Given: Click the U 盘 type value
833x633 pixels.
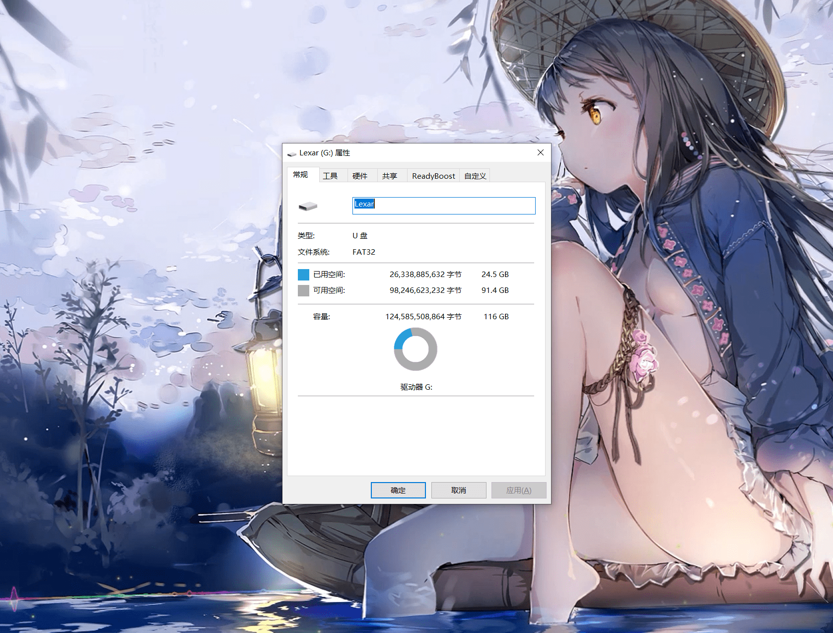Looking at the screenshot, I should coord(360,236).
